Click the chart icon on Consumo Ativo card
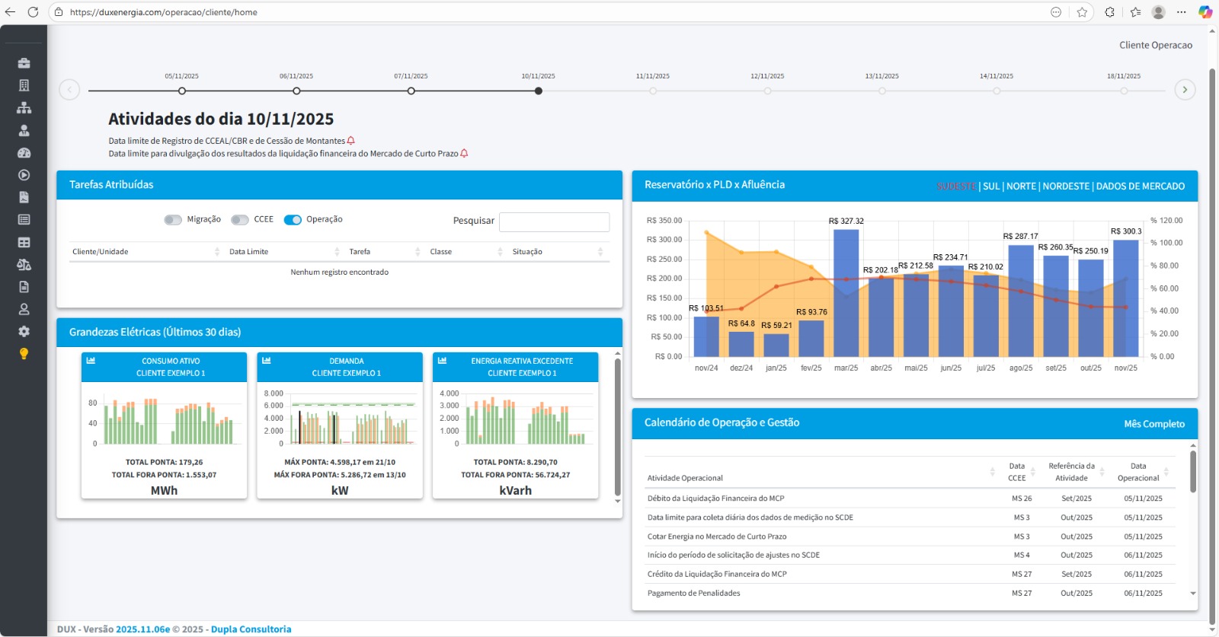 [x=91, y=361]
